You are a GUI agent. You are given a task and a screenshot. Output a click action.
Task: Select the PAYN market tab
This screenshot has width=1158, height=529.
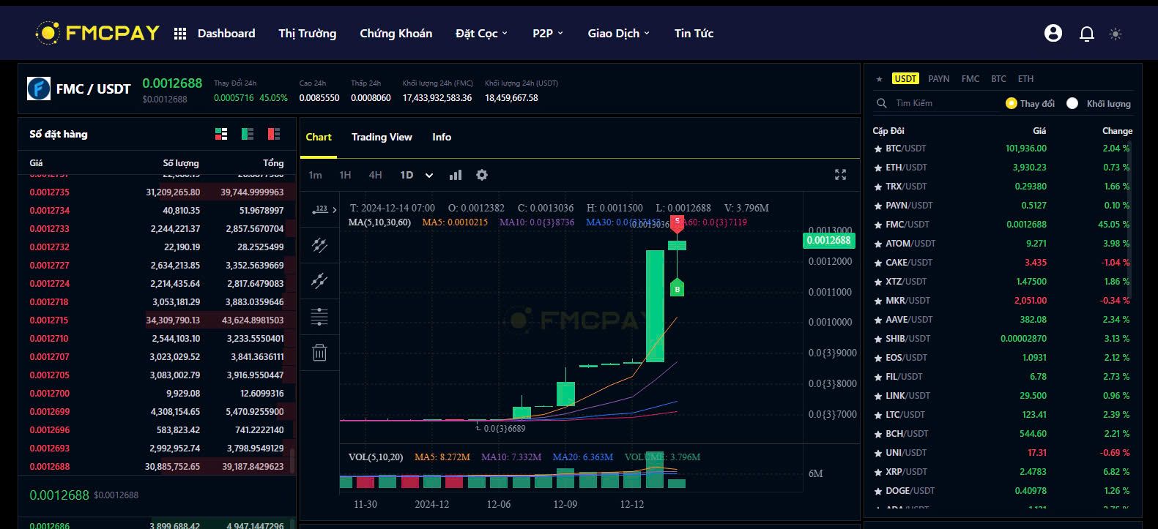pos(938,78)
